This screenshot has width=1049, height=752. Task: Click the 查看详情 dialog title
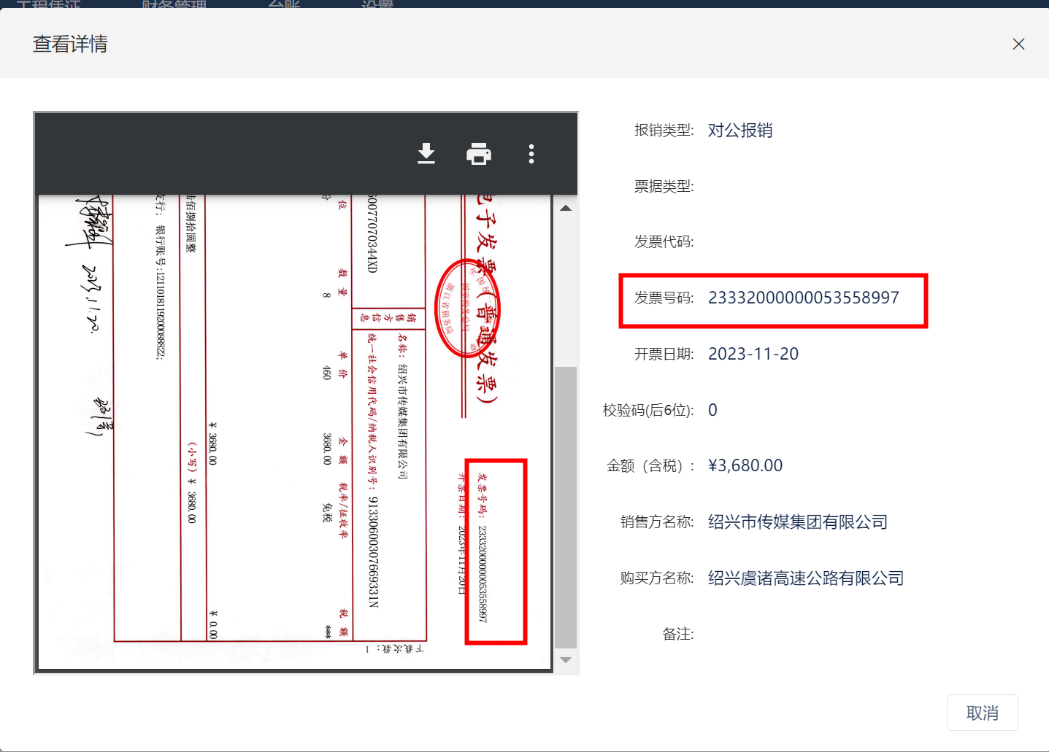tap(70, 44)
